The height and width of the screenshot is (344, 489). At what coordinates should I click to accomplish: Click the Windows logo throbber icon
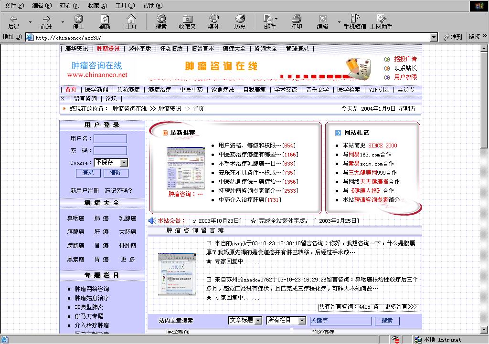point(479,6)
